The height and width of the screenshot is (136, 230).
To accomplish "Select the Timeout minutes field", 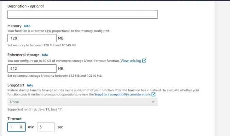I will [x=16, y=127].
